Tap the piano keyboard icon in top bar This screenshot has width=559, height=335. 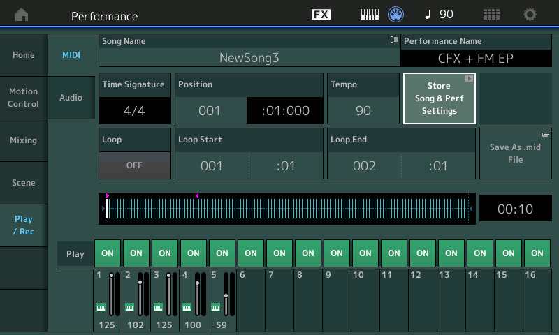pyautogui.click(x=370, y=15)
